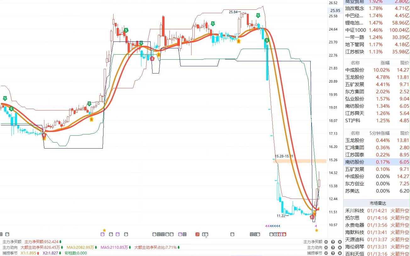Close the 捕捞季节 indicator panel

340,253
